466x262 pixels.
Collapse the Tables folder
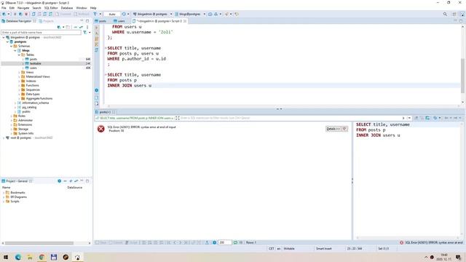point(19,55)
